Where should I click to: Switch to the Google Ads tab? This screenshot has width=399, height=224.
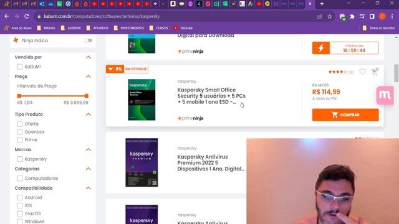(x=251, y=4)
